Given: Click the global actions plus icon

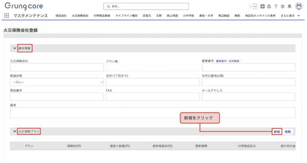Looking at the screenshot, I should pyautogui.click(x=263, y=6).
